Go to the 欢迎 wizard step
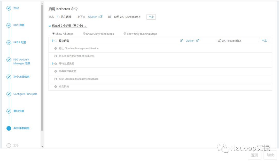Image resolution: width=279 pixels, height=161 pixels. [16, 8]
